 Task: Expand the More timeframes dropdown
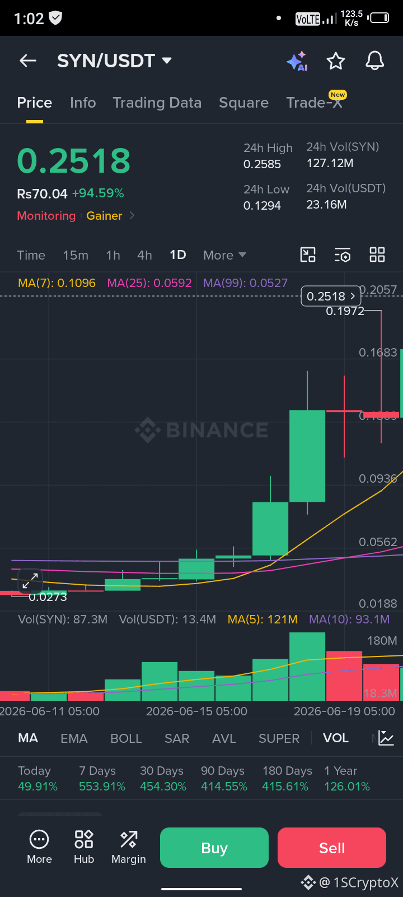tap(225, 255)
